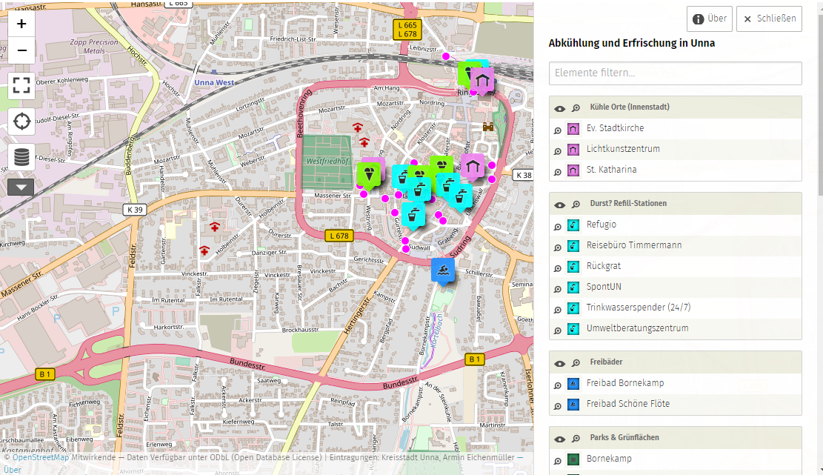Select SpontUN in the list
The image size is (823, 475).
point(604,287)
